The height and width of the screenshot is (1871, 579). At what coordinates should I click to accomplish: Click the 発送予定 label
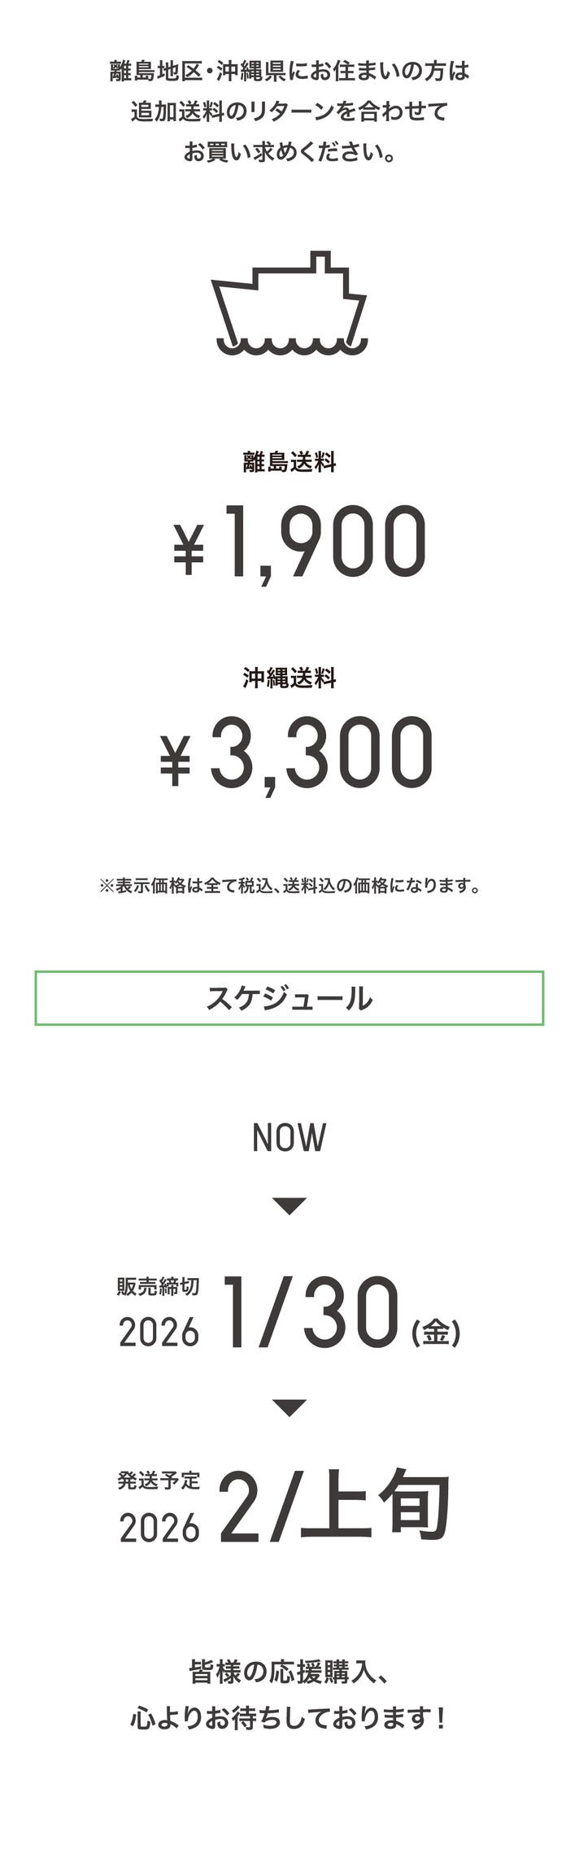point(159,1480)
